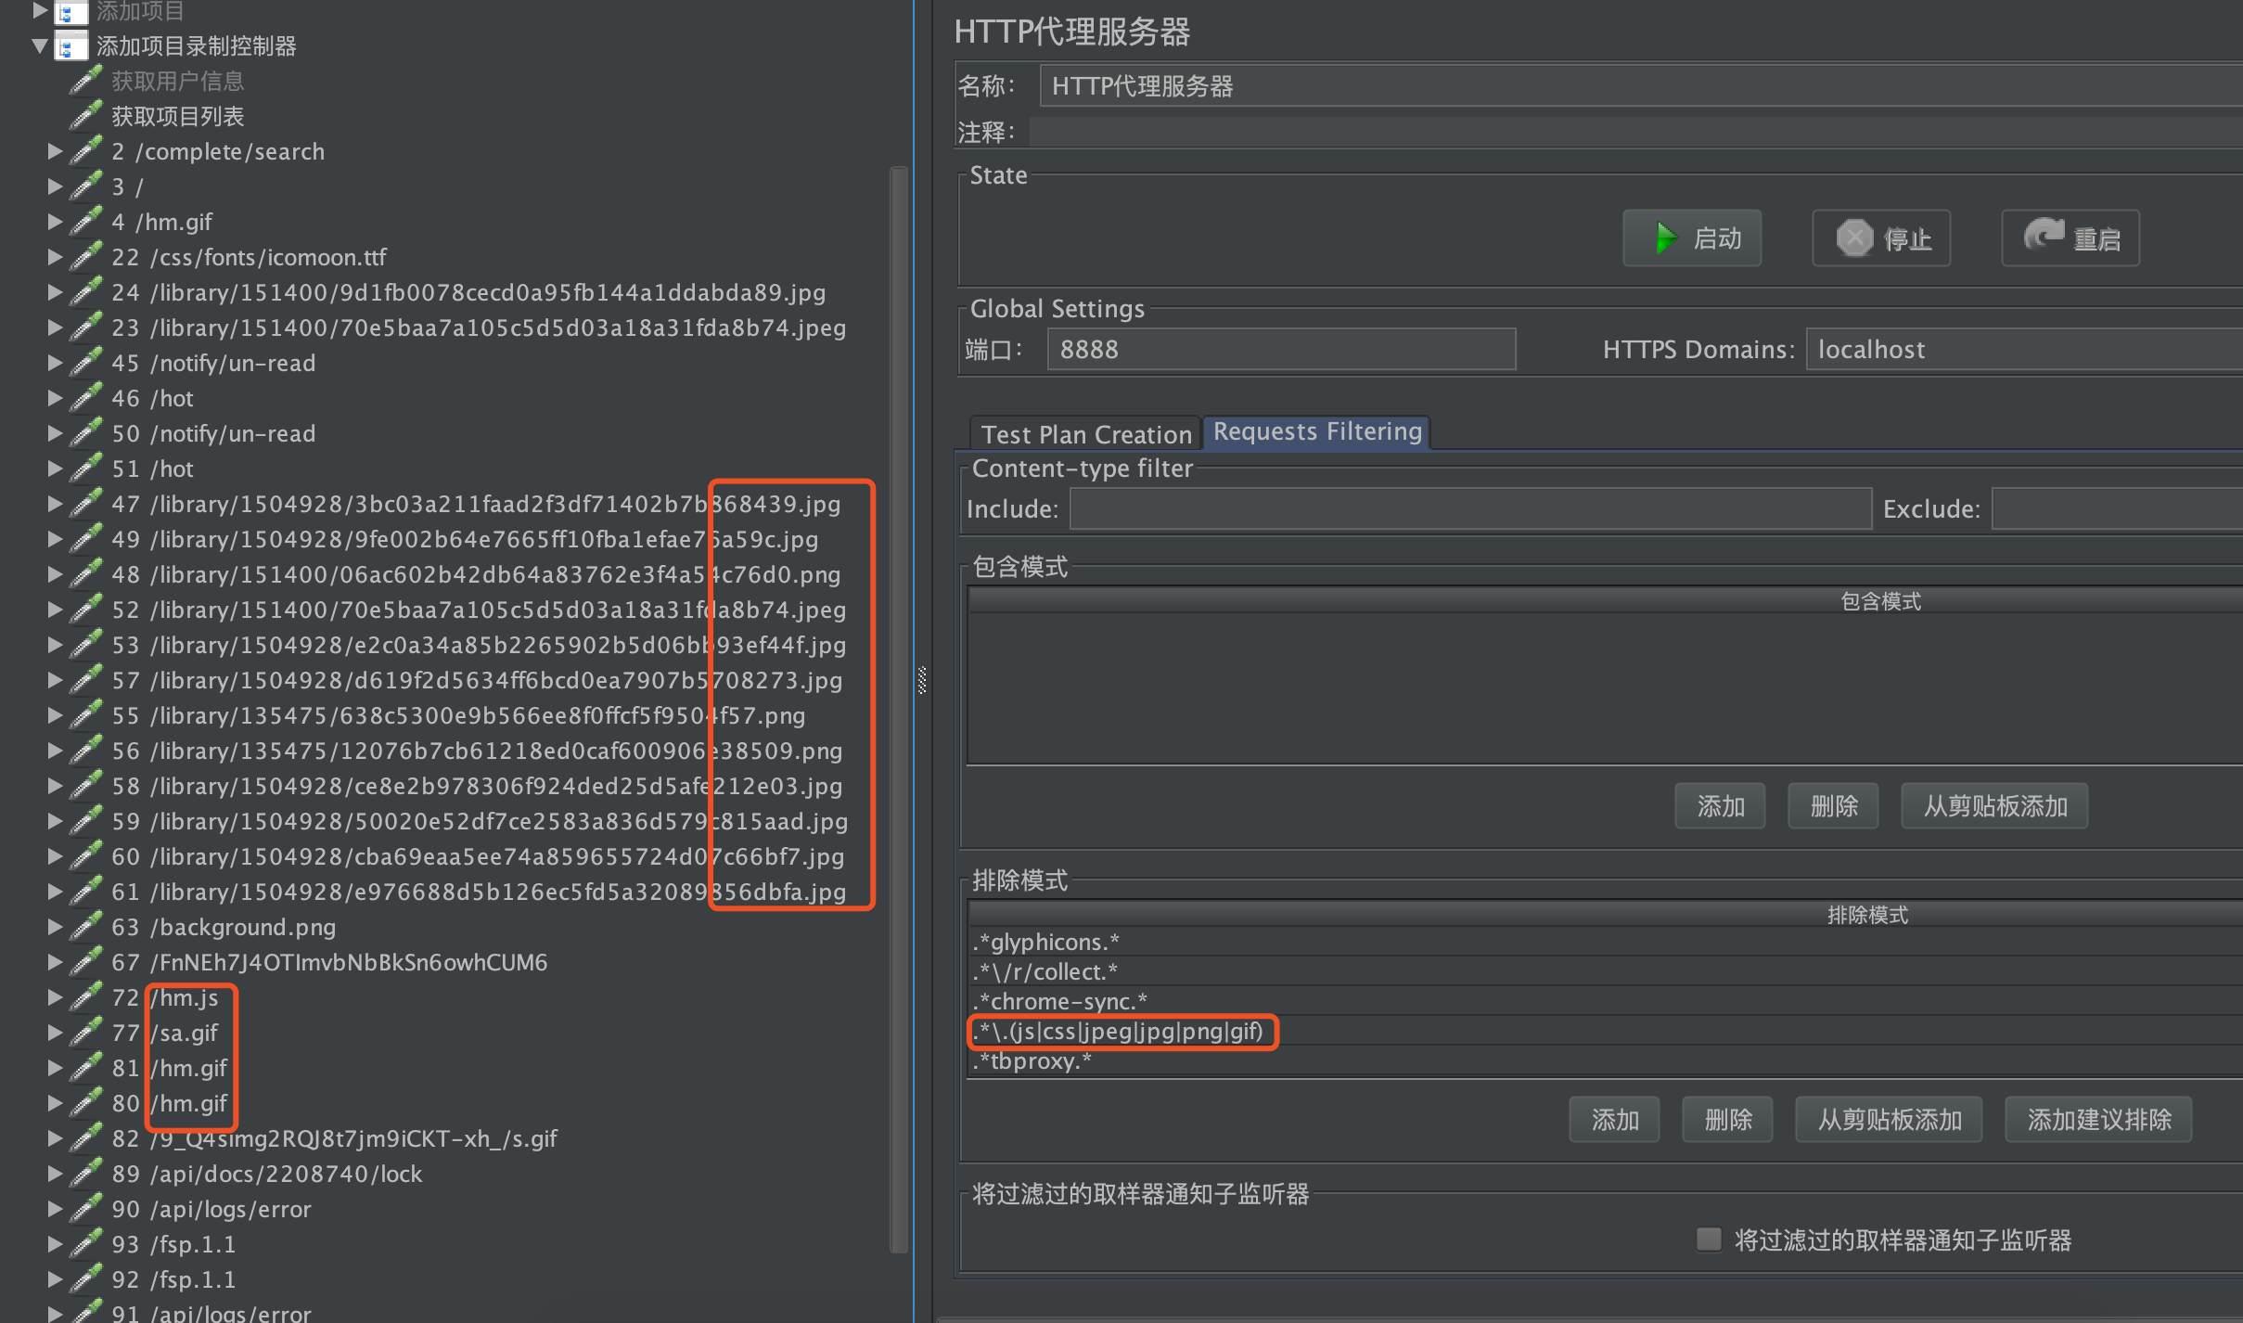Click the Stop (停止) circle icon

point(1854,238)
